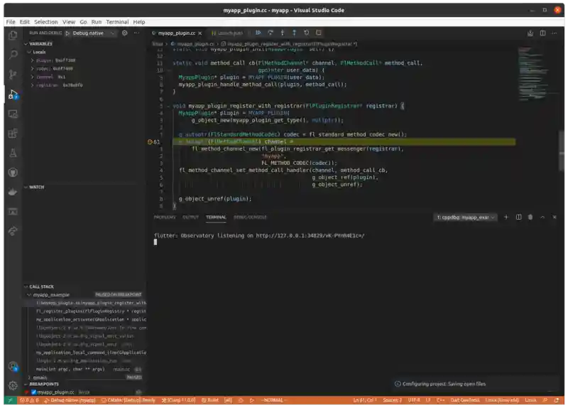Viewport: 568px width, 408px height.
Task: Switch to the Problems panel tab
Action: coord(165,217)
